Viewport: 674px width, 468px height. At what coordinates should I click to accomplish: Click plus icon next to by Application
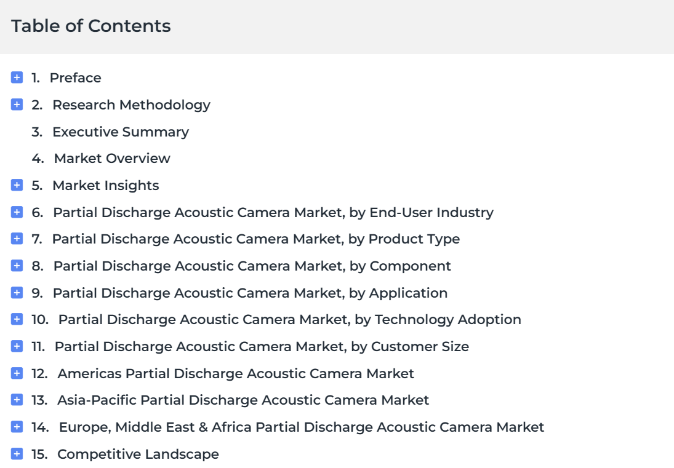(x=17, y=293)
